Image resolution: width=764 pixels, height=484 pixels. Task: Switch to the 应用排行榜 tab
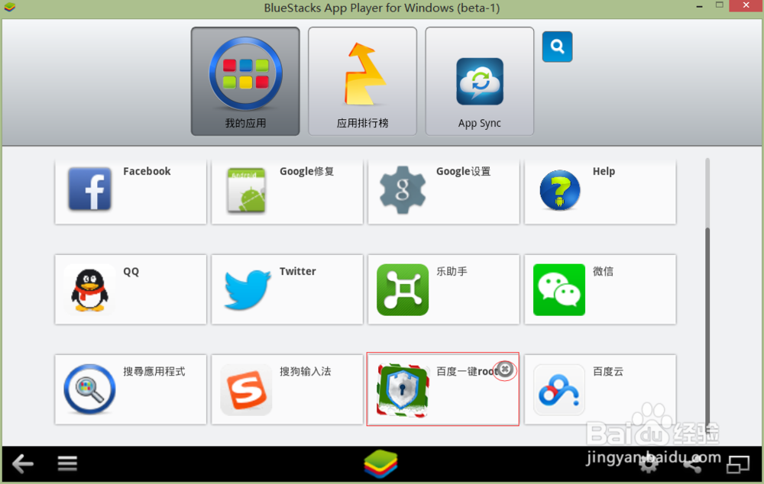click(362, 82)
